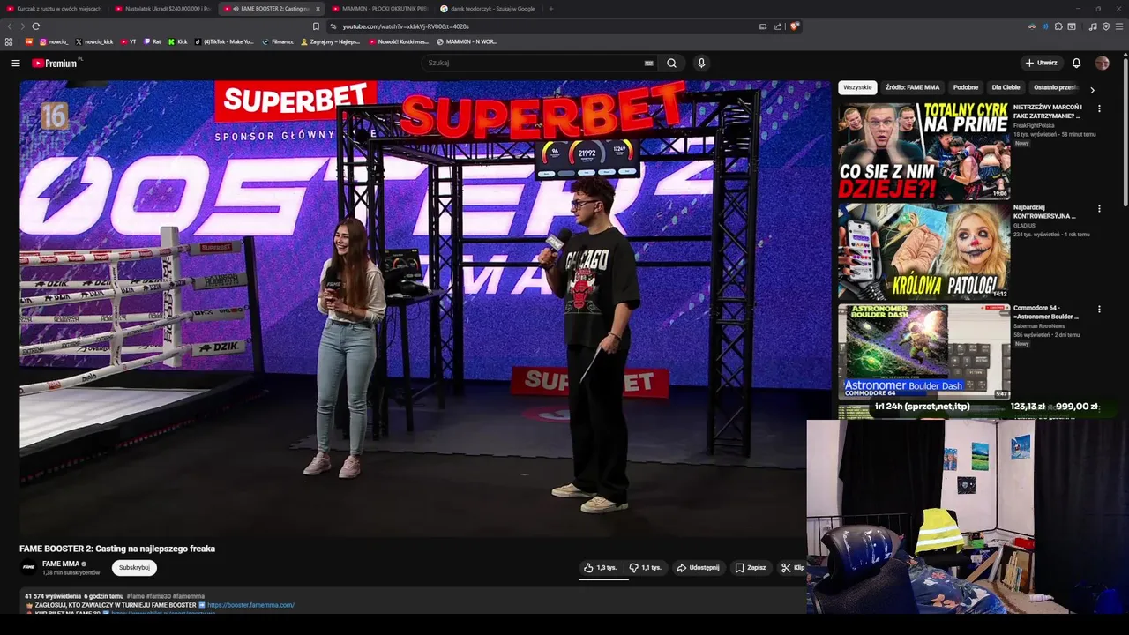Open options menu for Commodore 64 video
1129x635 pixels.
click(x=1099, y=310)
